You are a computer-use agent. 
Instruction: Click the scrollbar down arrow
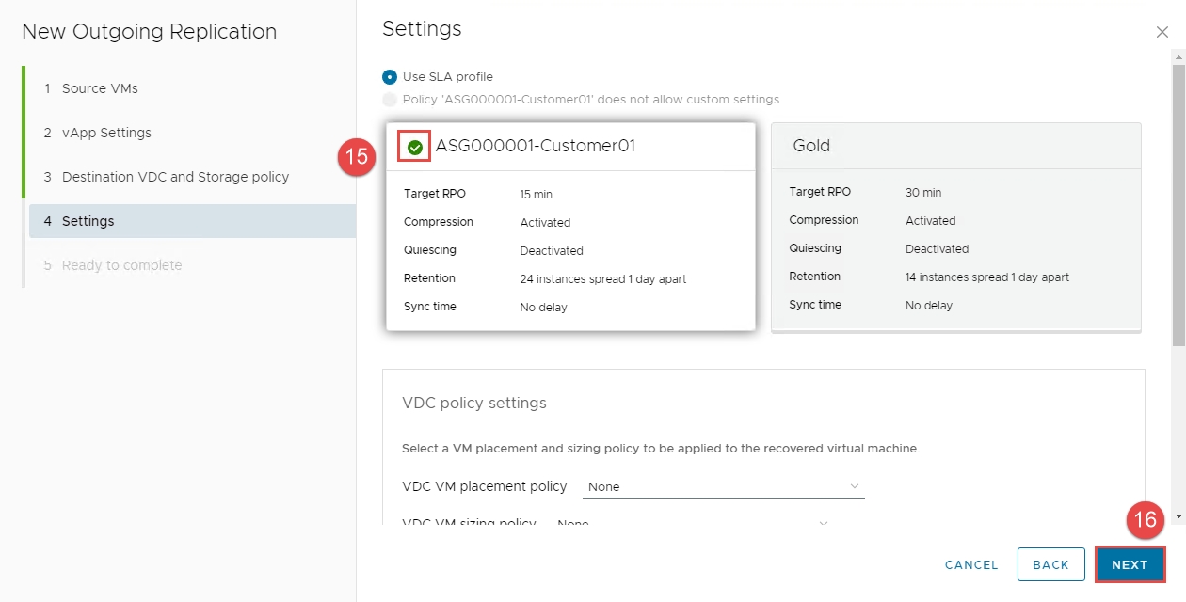pyautogui.click(x=1178, y=516)
